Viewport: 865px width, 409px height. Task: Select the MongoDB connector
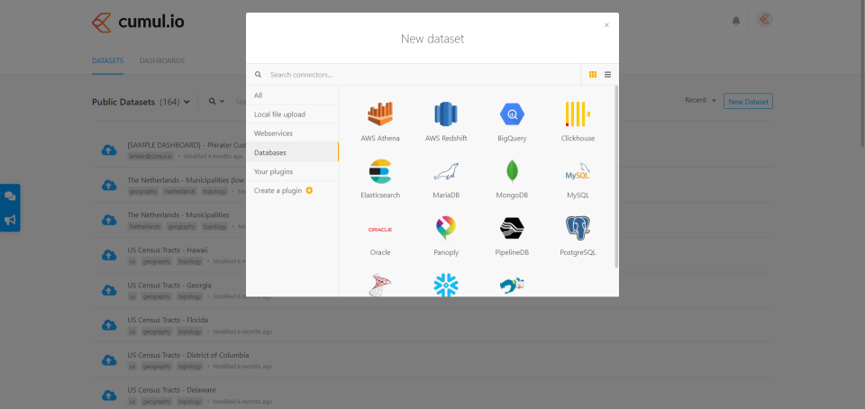click(512, 179)
